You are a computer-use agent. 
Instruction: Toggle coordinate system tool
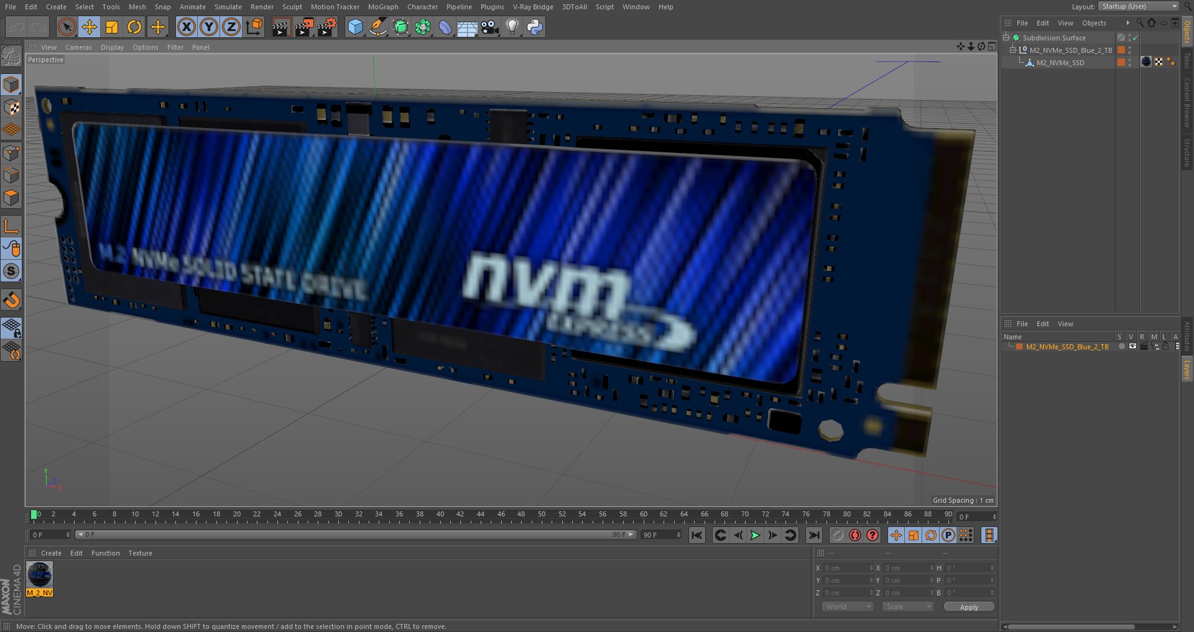coord(254,27)
